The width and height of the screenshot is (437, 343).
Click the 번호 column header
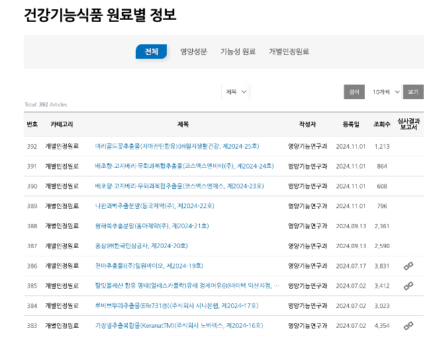32,124
